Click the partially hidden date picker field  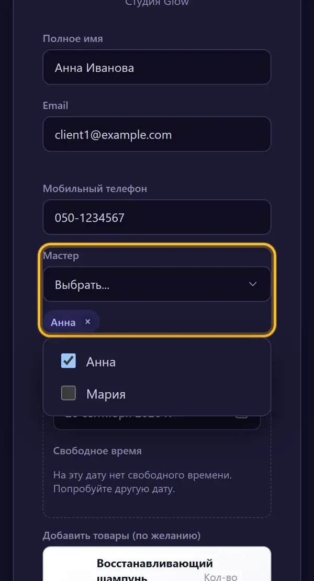tap(157, 423)
